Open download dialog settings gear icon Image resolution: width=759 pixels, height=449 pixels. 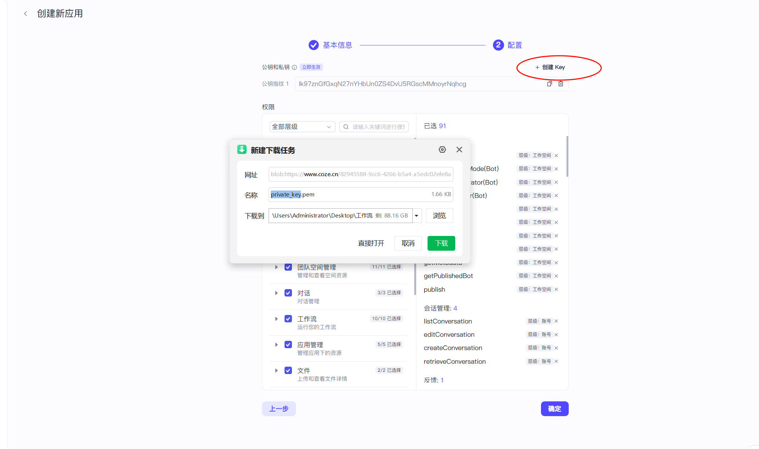point(442,150)
